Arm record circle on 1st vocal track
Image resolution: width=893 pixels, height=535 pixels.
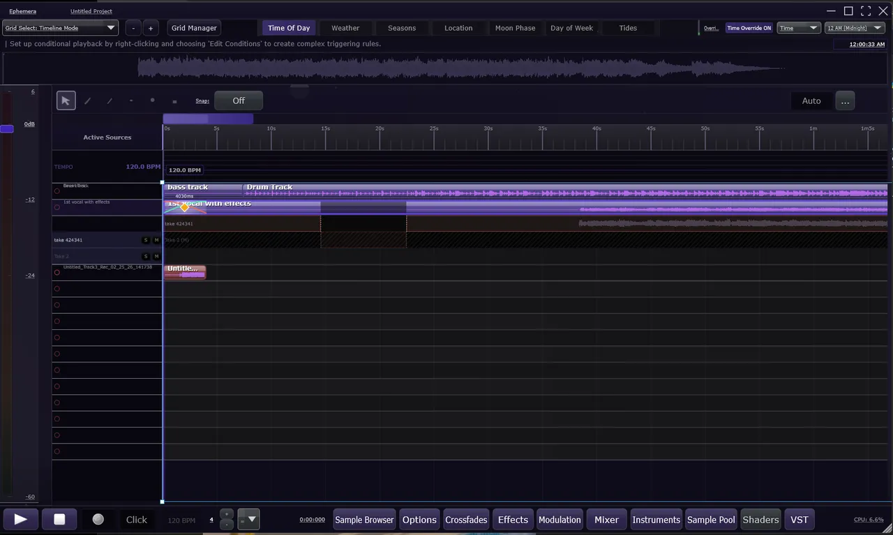(57, 207)
